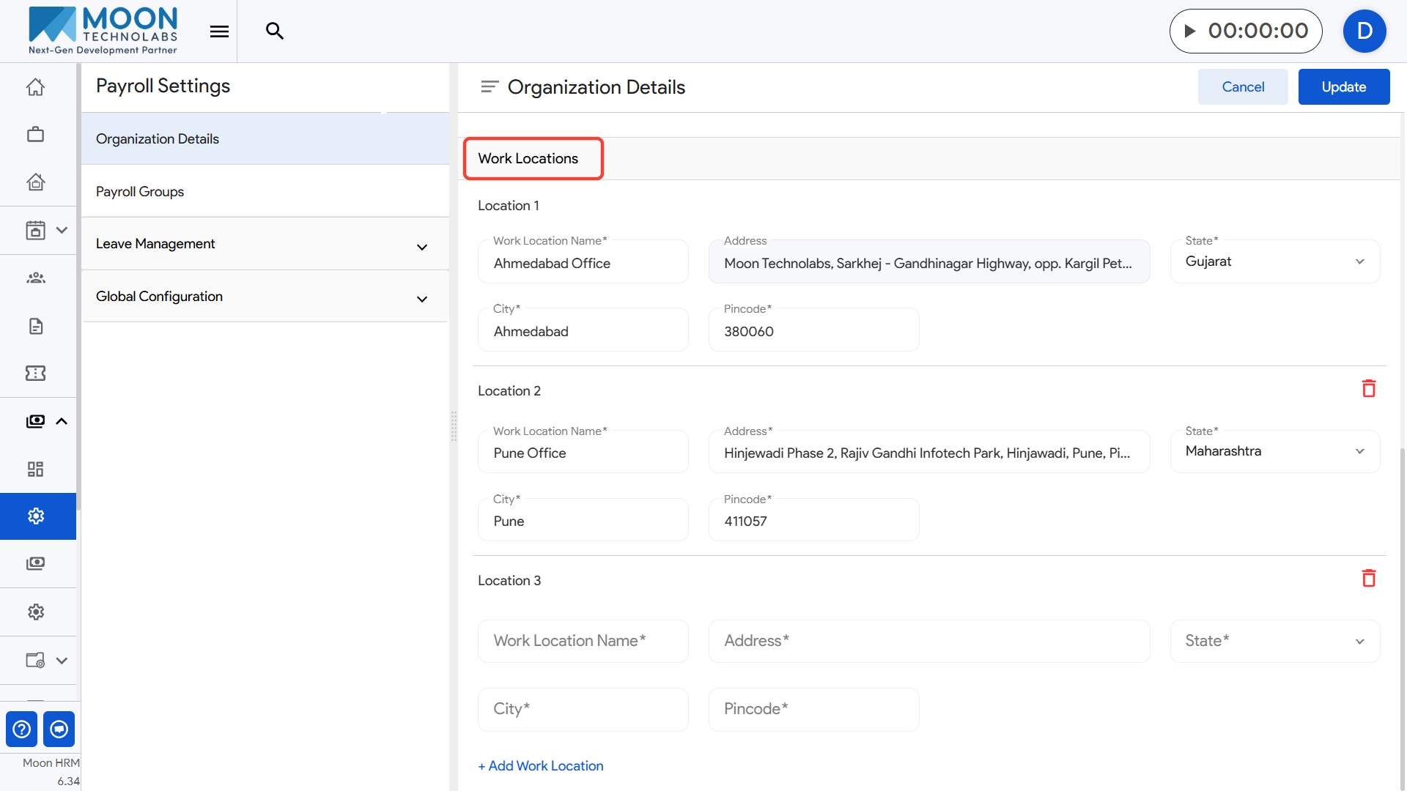1407x791 pixels.
Task: Click the Update button
Action: (1343, 86)
